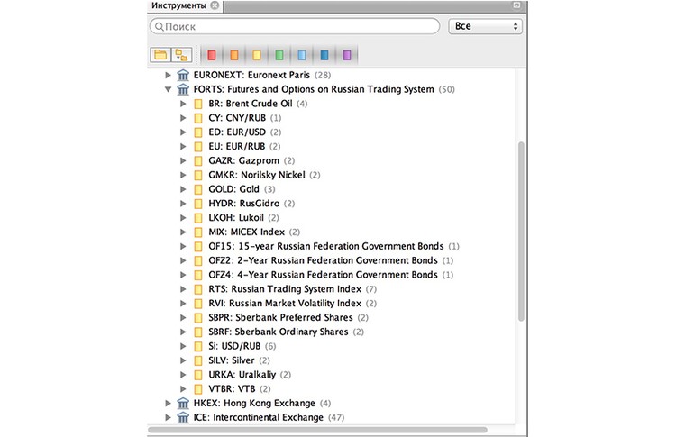
Task: Expand the EURONEXT: Euronext Paris node
Action: (x=169, y=75)
